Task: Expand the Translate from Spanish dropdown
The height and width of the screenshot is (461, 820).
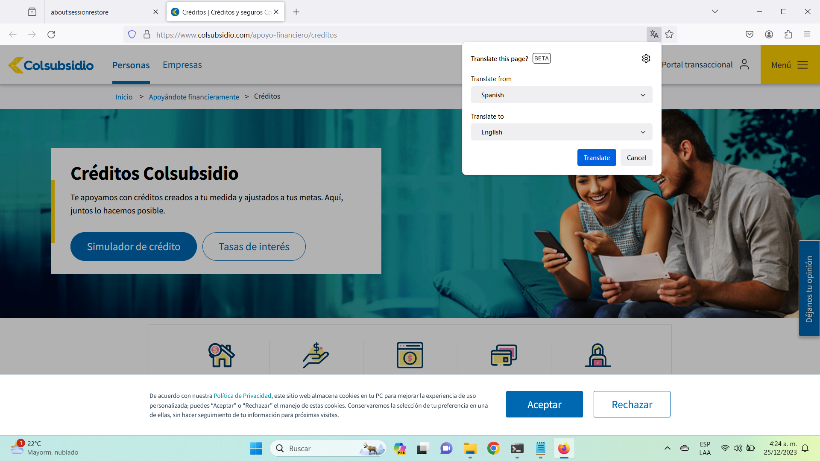Action: pyautogui.click(x=561, y=95)
